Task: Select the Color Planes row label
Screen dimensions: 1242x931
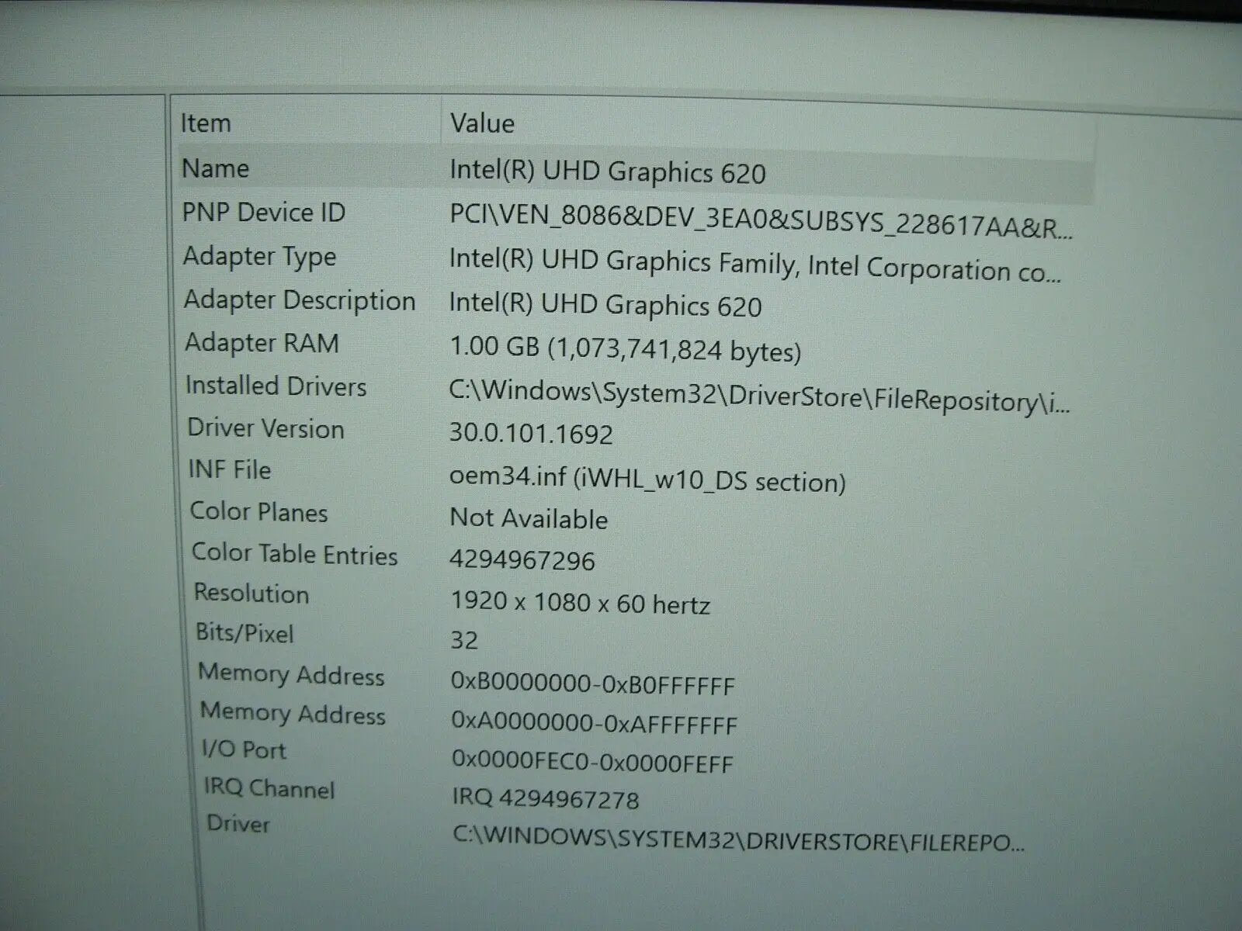Action: coord(259,511)
